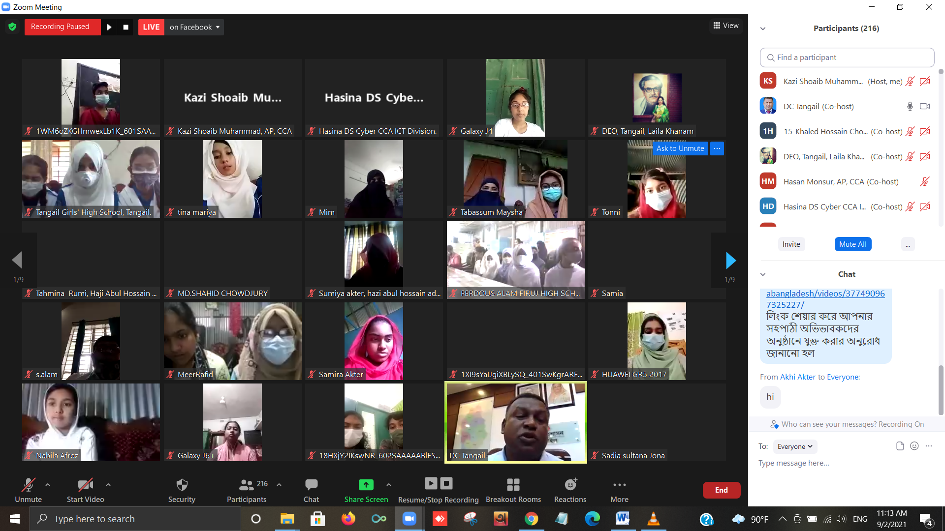Collapse the Participants panel chevron
The height and width of the screenshot is (531, 945).
[763, 29]
